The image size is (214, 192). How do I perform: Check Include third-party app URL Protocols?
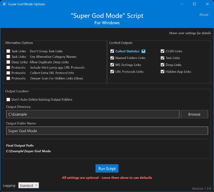point(8,67)
